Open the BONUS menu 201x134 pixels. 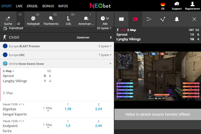click(x=48, y=6)
